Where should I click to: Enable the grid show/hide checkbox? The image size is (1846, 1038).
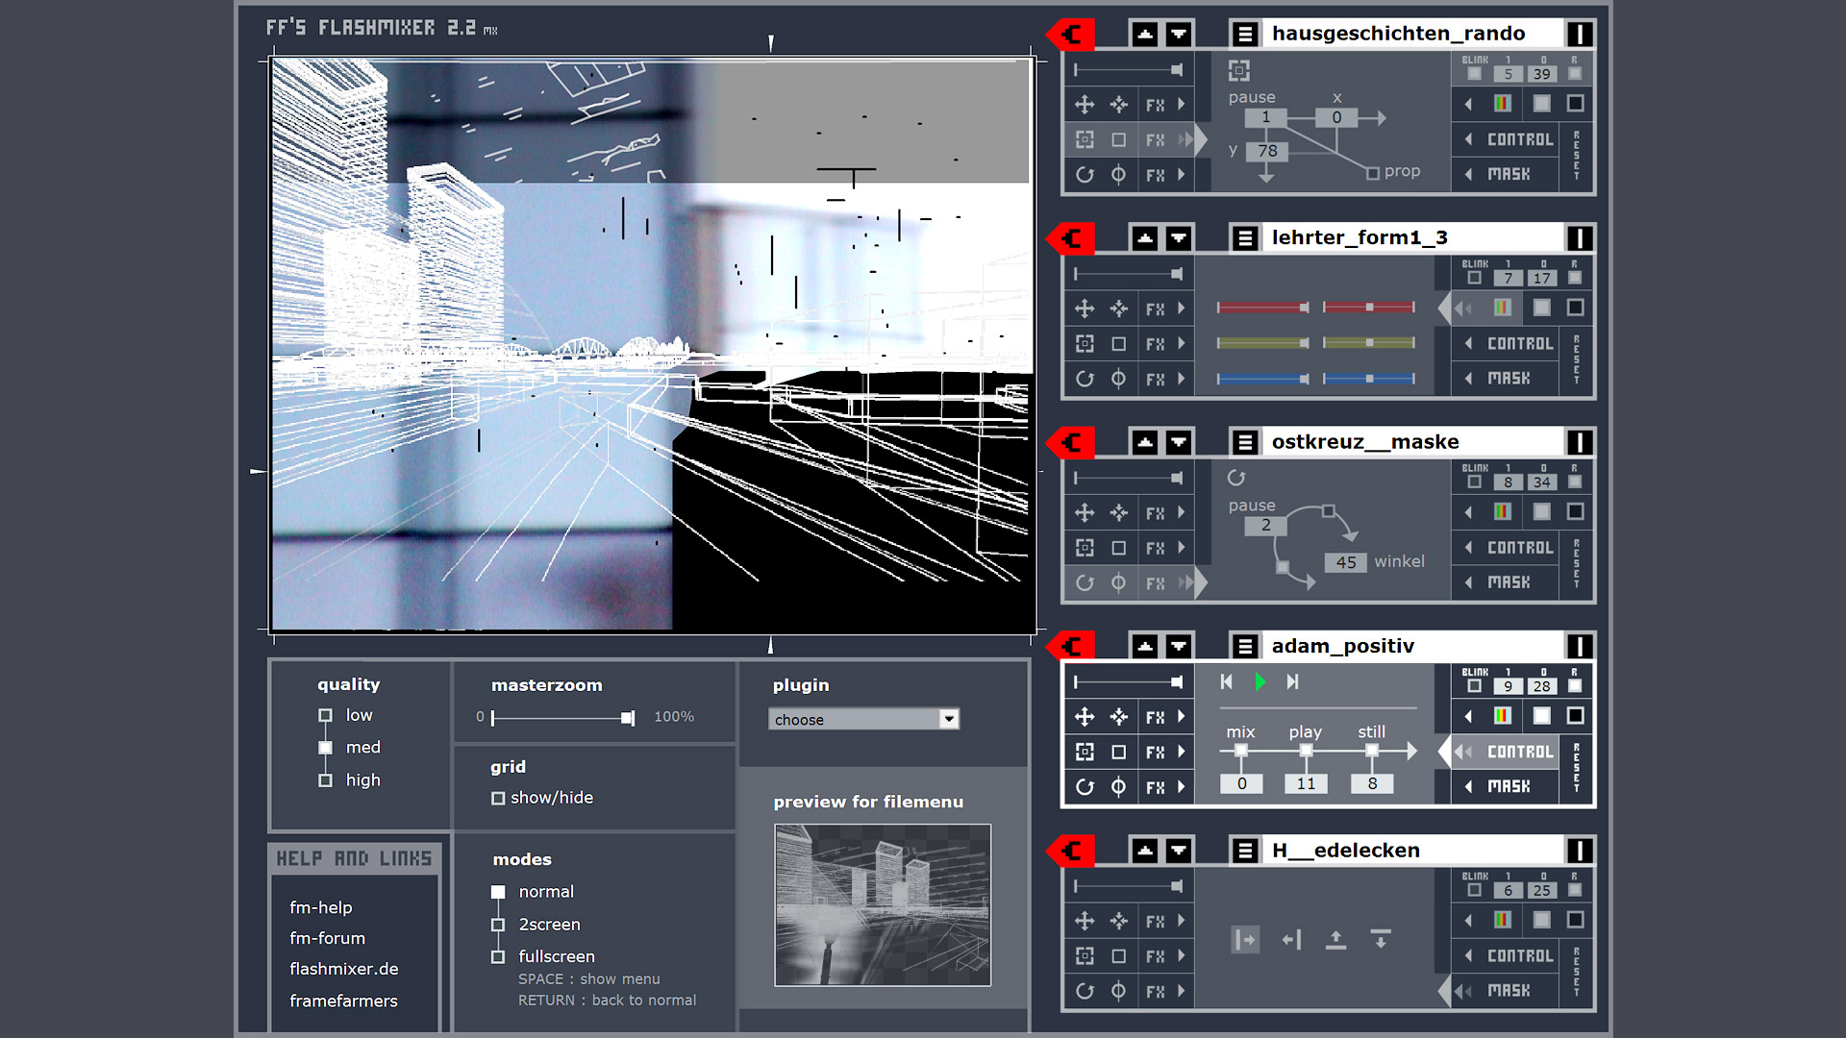[x=498, y=798]
